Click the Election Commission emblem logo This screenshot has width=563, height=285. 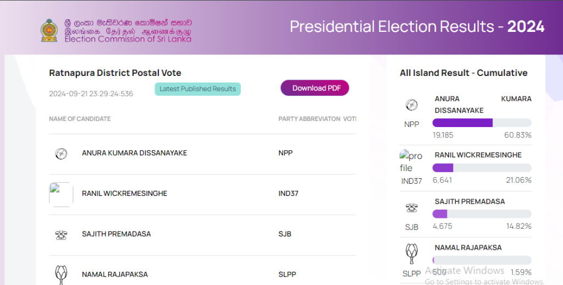pyautogui.click(x=48, y=30)
